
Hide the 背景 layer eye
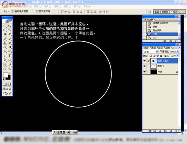click(144, 72)
